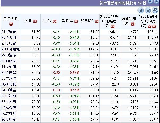Click the 收盤 column header text
The height and width of the screenshot is (123, 160).
pyautogui.click(x=28, y=21)
